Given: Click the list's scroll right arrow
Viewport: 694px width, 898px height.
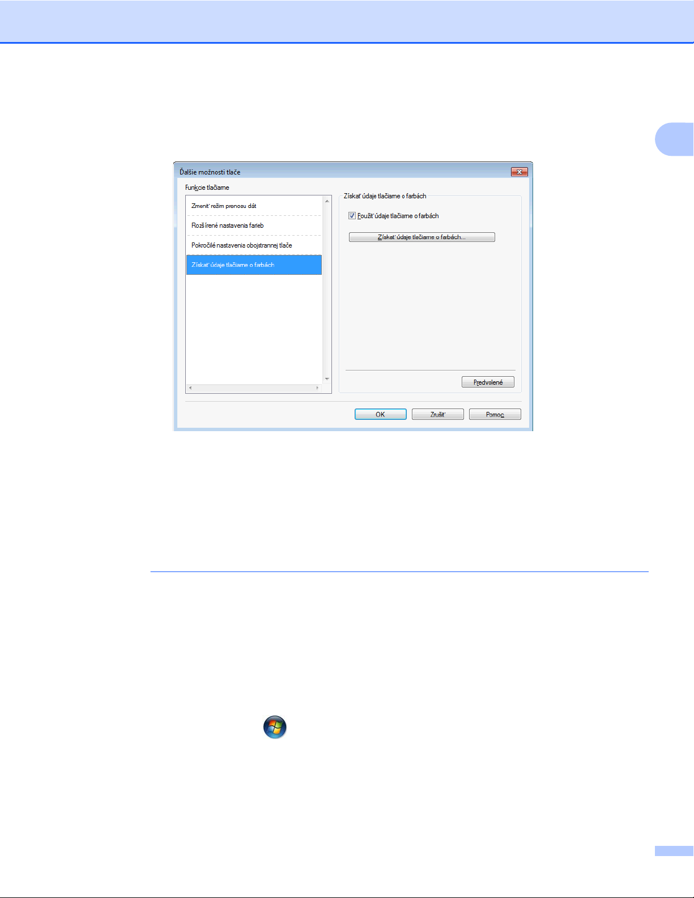Looking at the screenshot, I should pyautogui.click(x=317, y=388).
